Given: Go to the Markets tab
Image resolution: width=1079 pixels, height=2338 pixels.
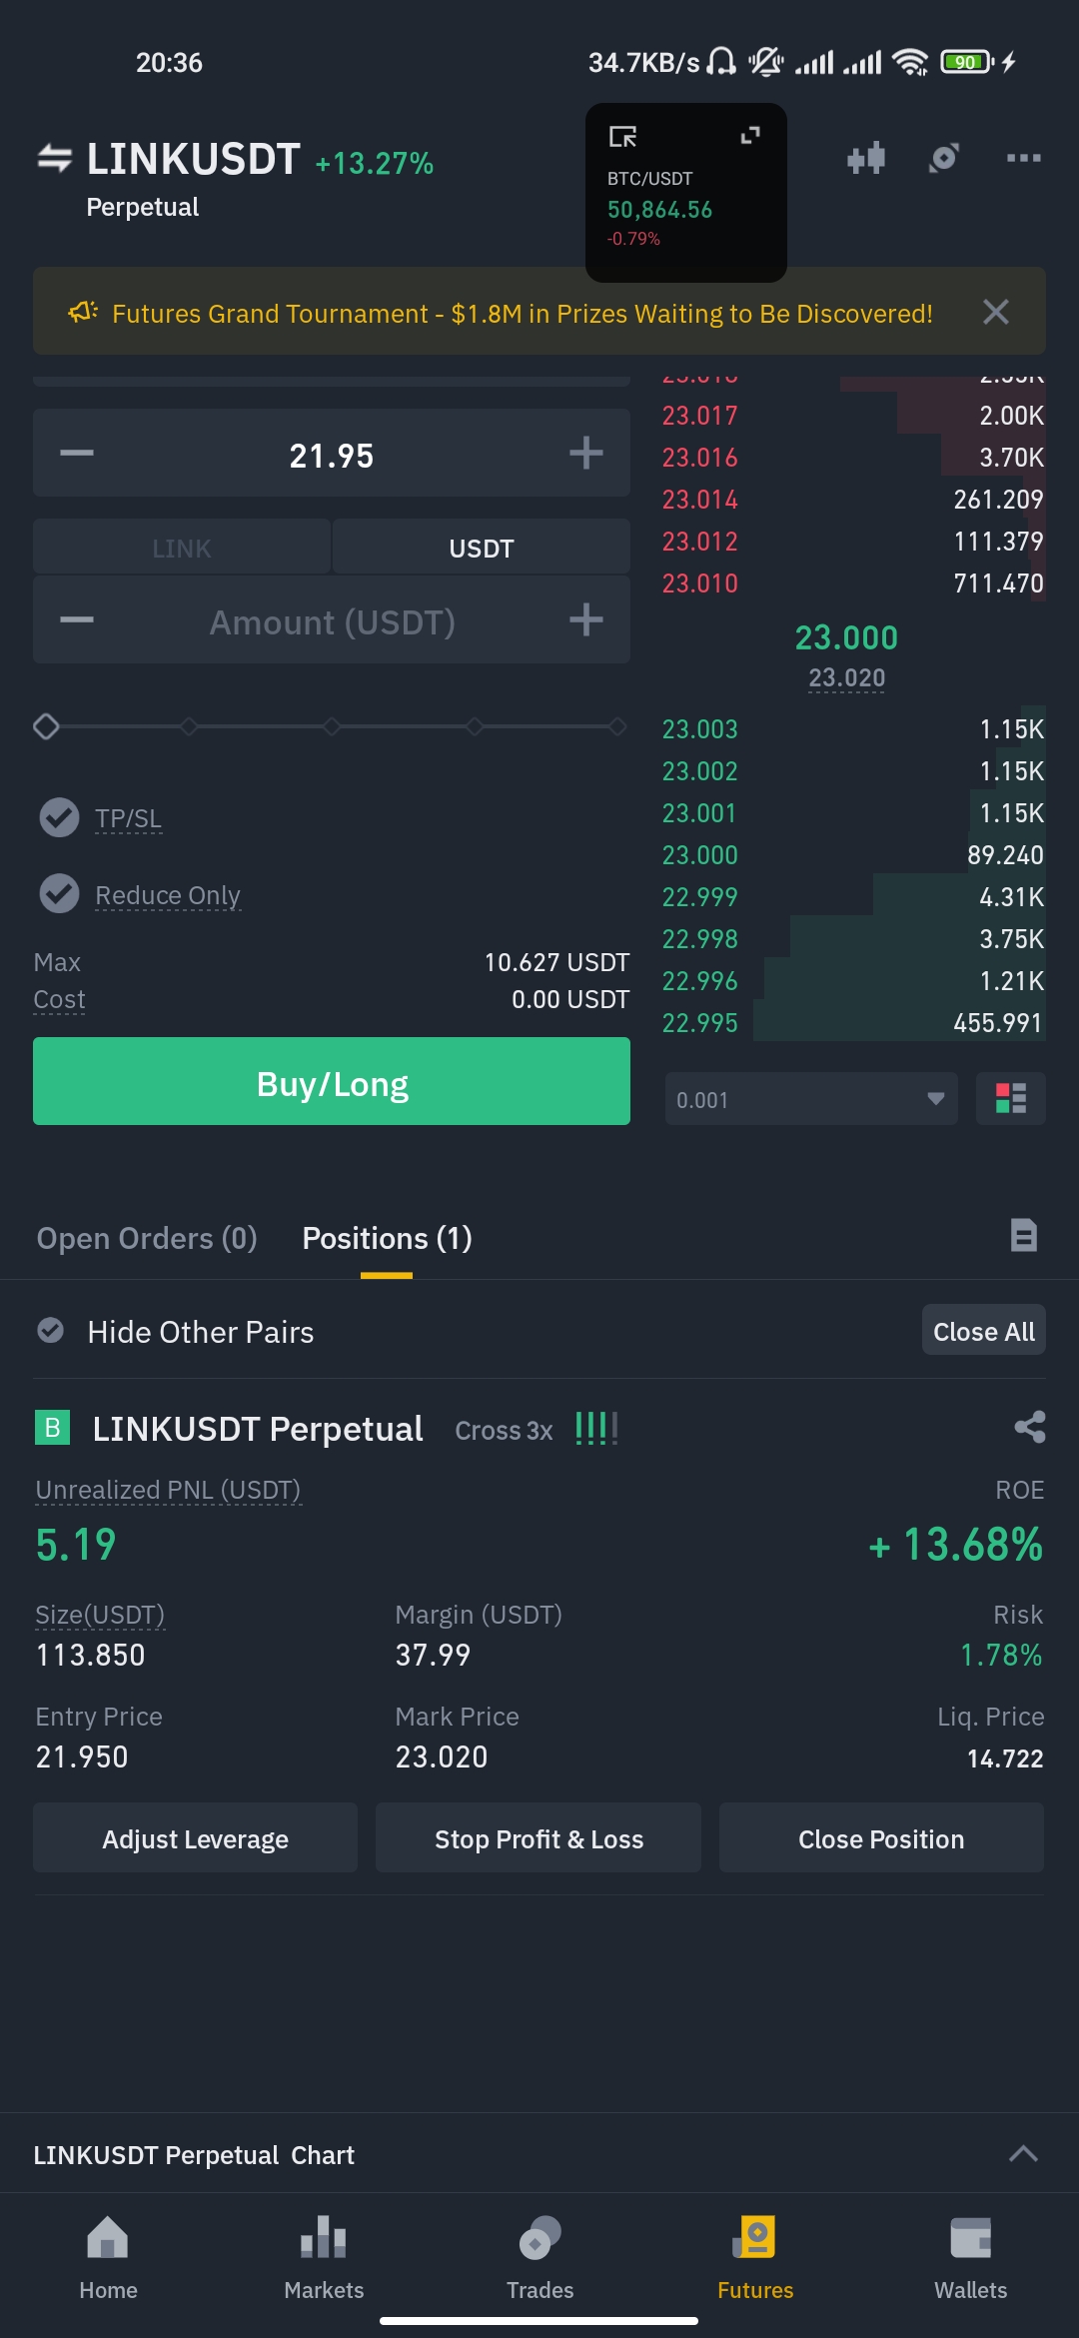Looking at the screenshot, I should coord(324,2256).
